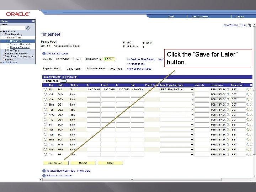Click the Save for Later button
Screen dimensions: 256x192
(x=56, y=163)
